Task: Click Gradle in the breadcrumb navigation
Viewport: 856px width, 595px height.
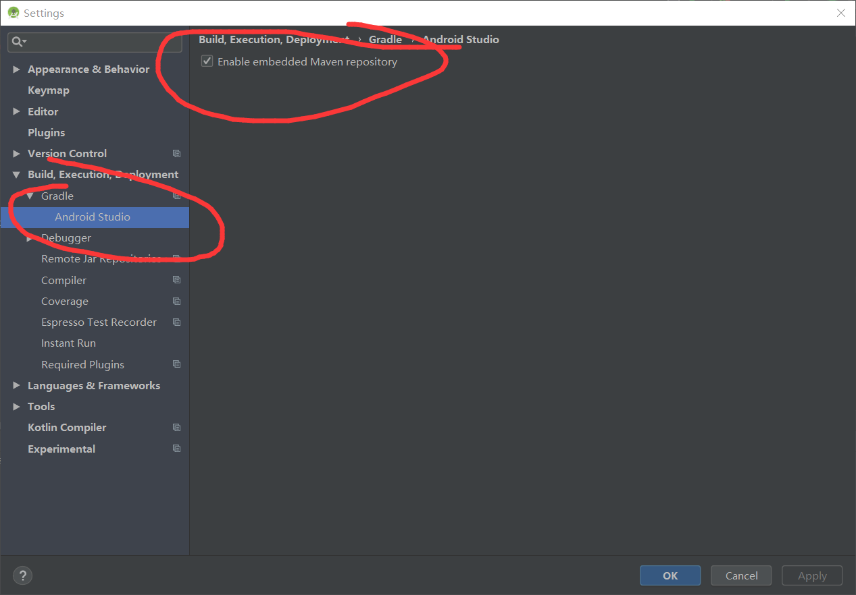Action: [x=385, y=39]
